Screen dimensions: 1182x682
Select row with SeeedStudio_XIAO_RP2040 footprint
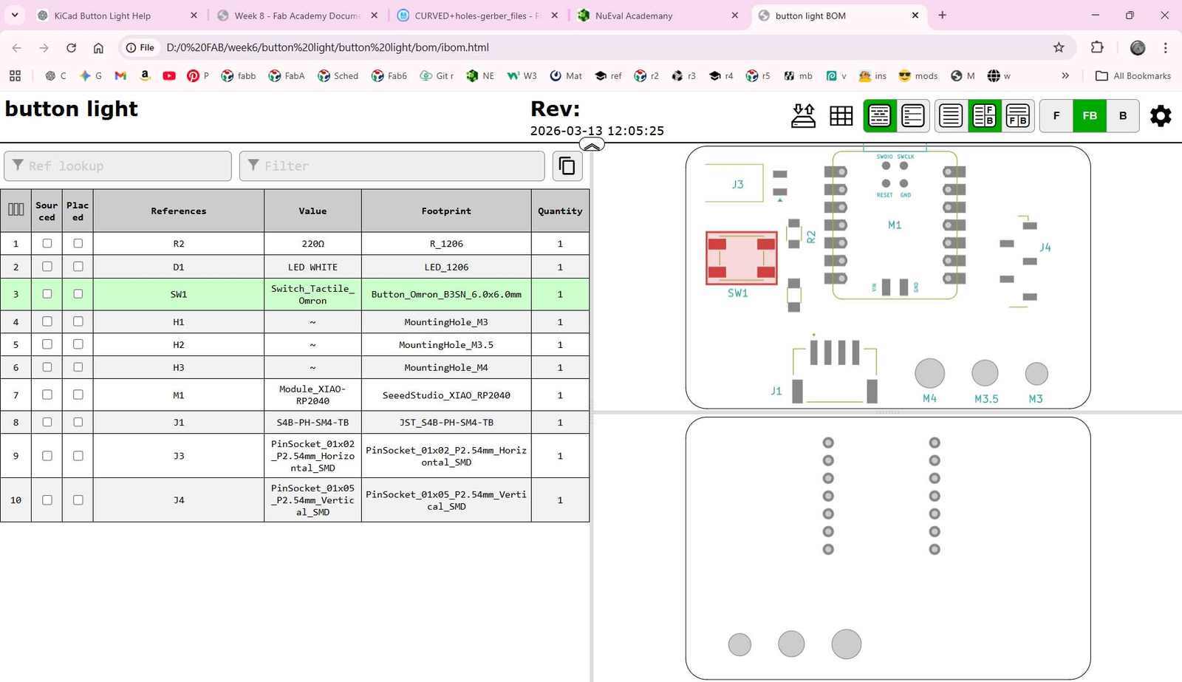coord(295,395)
